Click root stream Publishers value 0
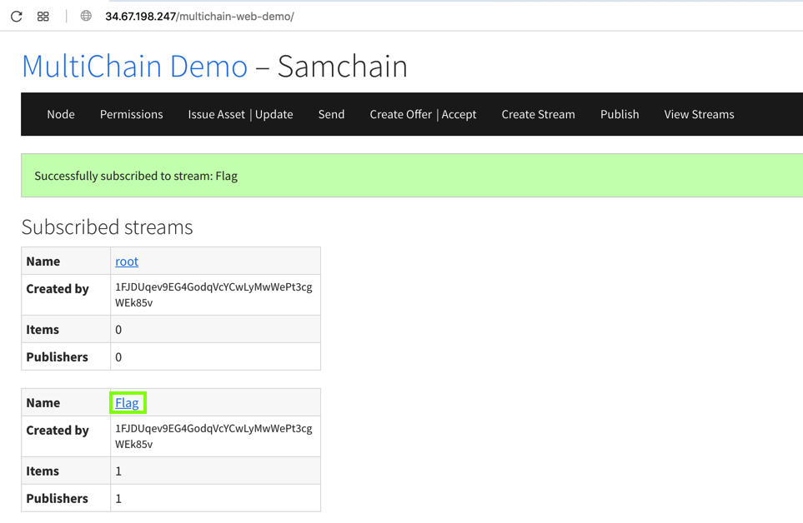 [118, 356]
